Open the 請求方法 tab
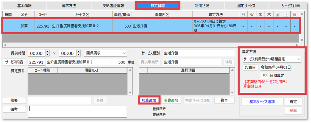This screenshot has width=311, height=123. 69,6
